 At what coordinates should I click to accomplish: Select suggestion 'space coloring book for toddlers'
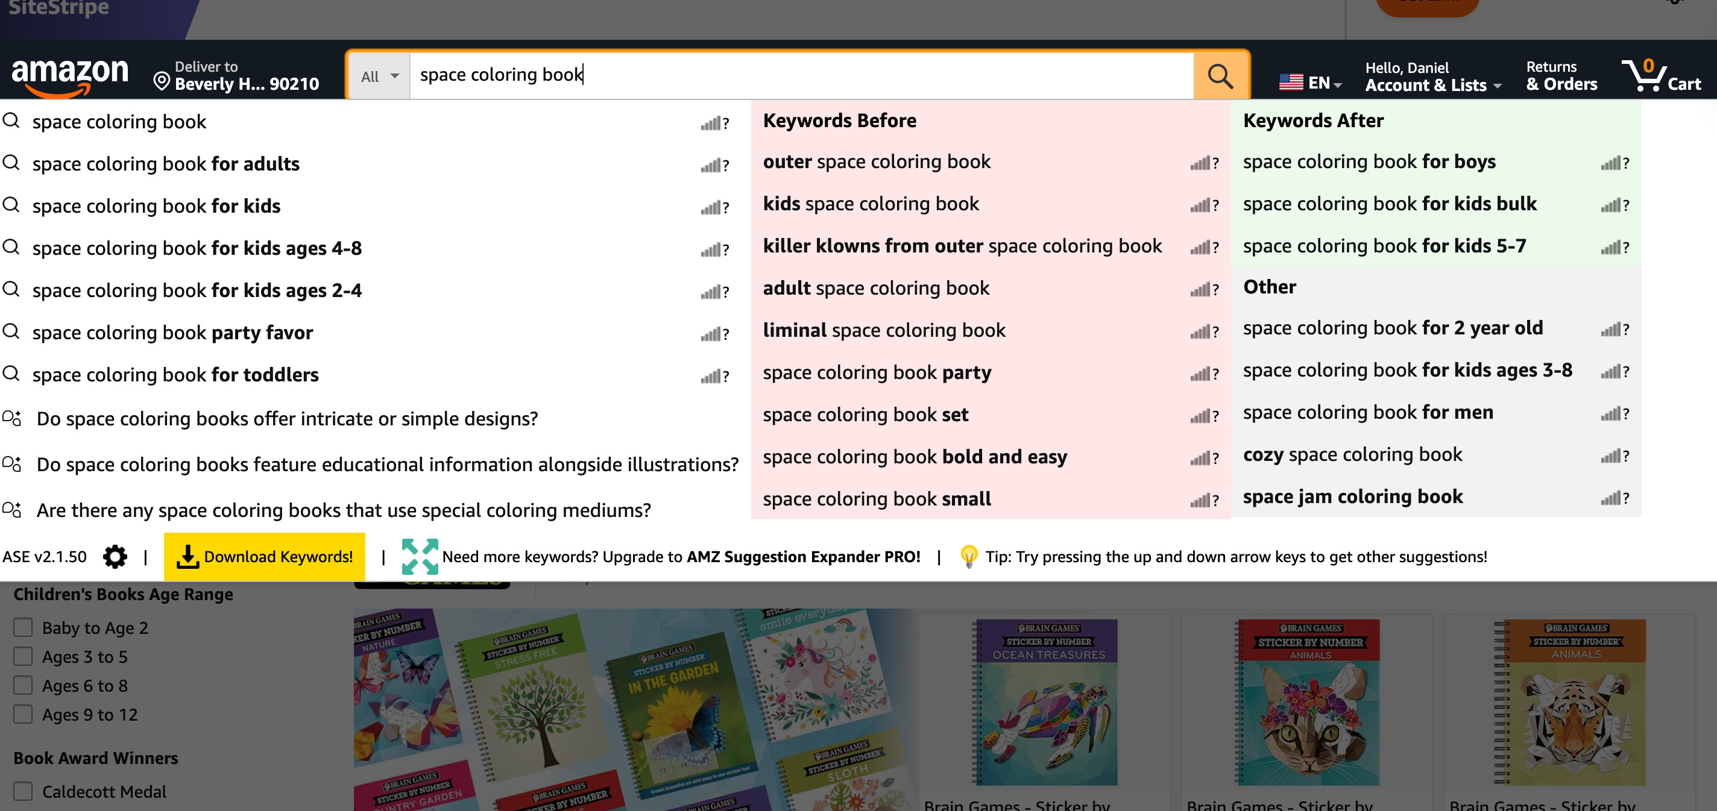(175, 375)
